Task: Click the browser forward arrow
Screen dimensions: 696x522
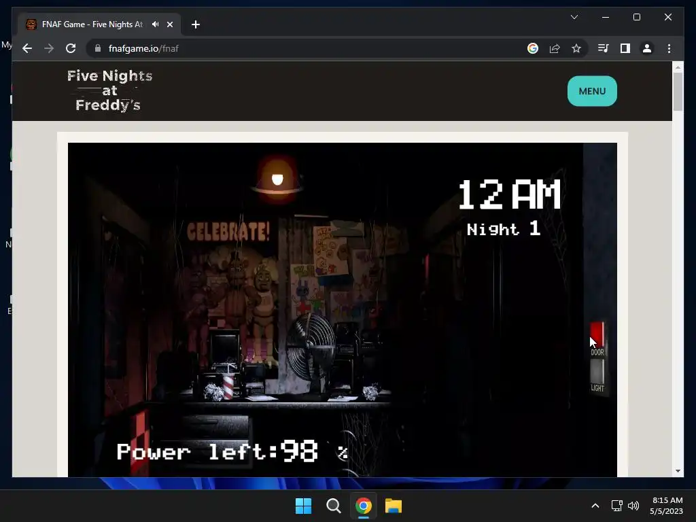Action: point(49,48)
